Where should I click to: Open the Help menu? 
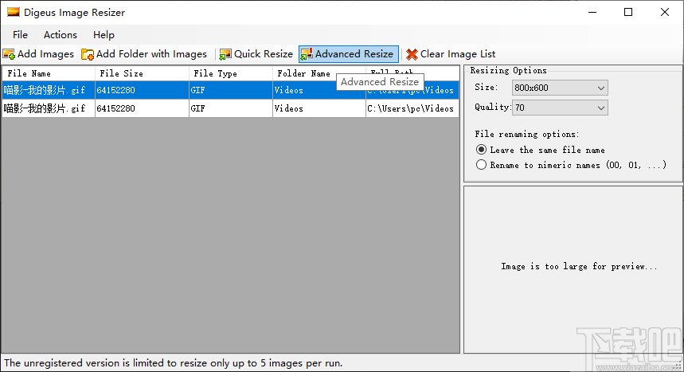click(104, 35)
